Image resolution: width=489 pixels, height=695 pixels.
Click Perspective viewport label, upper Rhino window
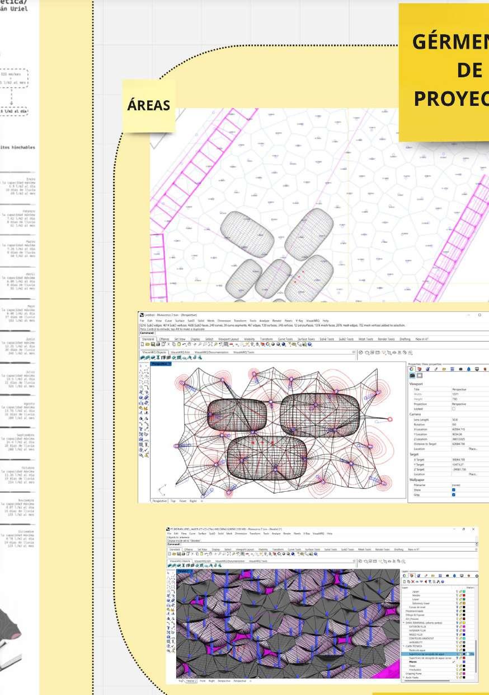(161, 363)
